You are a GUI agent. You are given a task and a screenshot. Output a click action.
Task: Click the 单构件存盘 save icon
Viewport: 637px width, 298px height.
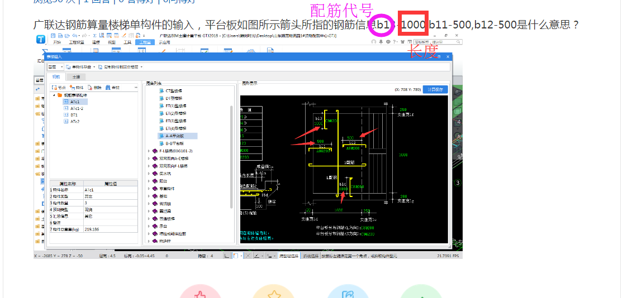click(x=68, y=67)
